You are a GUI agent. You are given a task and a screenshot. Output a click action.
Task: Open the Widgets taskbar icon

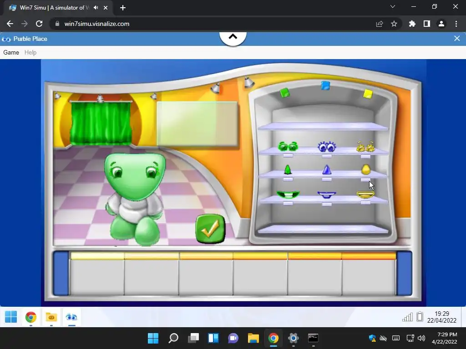[x=213, y=338]
